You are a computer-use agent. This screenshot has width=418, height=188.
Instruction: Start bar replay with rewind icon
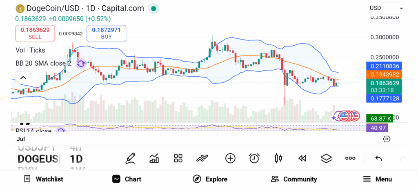(302, 158)
